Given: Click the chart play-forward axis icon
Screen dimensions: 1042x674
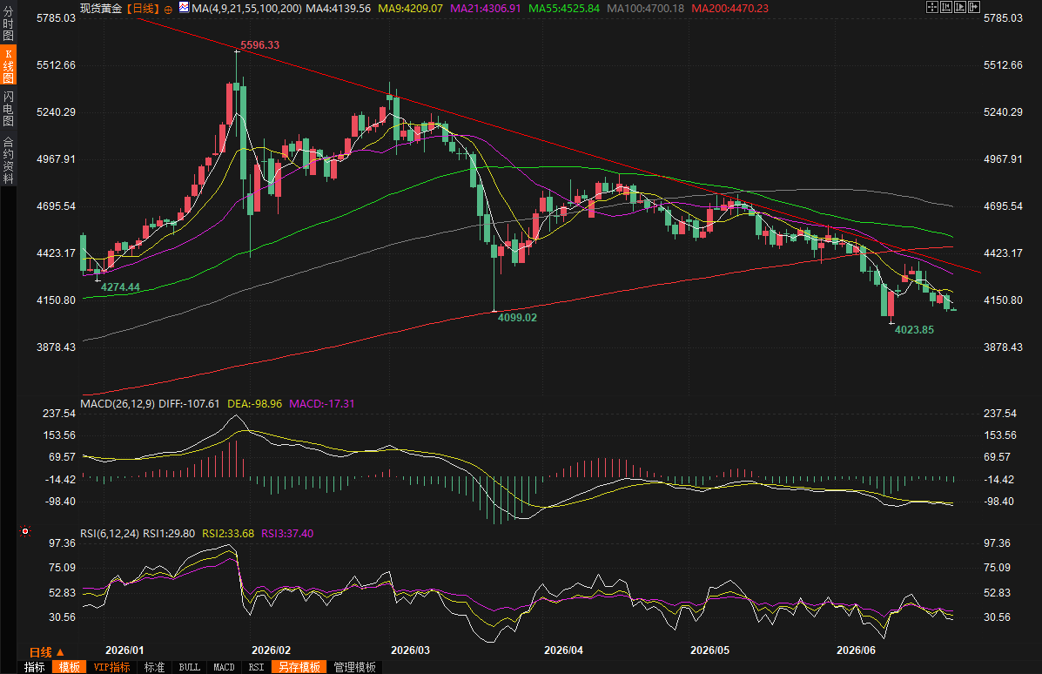Looking at the screenshot, I should pos(960,7).
